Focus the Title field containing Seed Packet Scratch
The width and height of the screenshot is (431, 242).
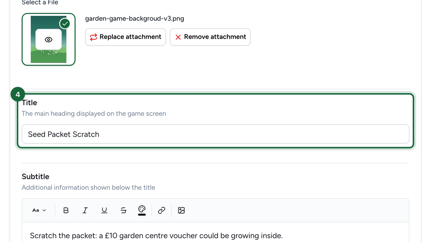point(215,134)
